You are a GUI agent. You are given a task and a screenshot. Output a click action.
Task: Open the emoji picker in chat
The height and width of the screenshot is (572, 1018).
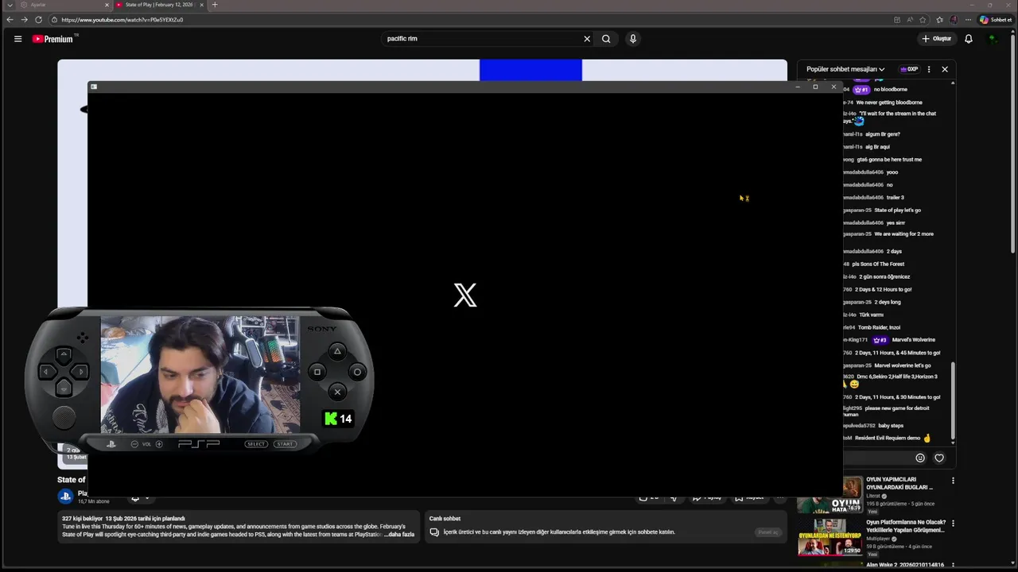coord(920,458)
